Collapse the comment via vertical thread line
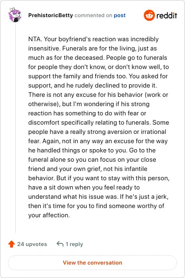 16,128
